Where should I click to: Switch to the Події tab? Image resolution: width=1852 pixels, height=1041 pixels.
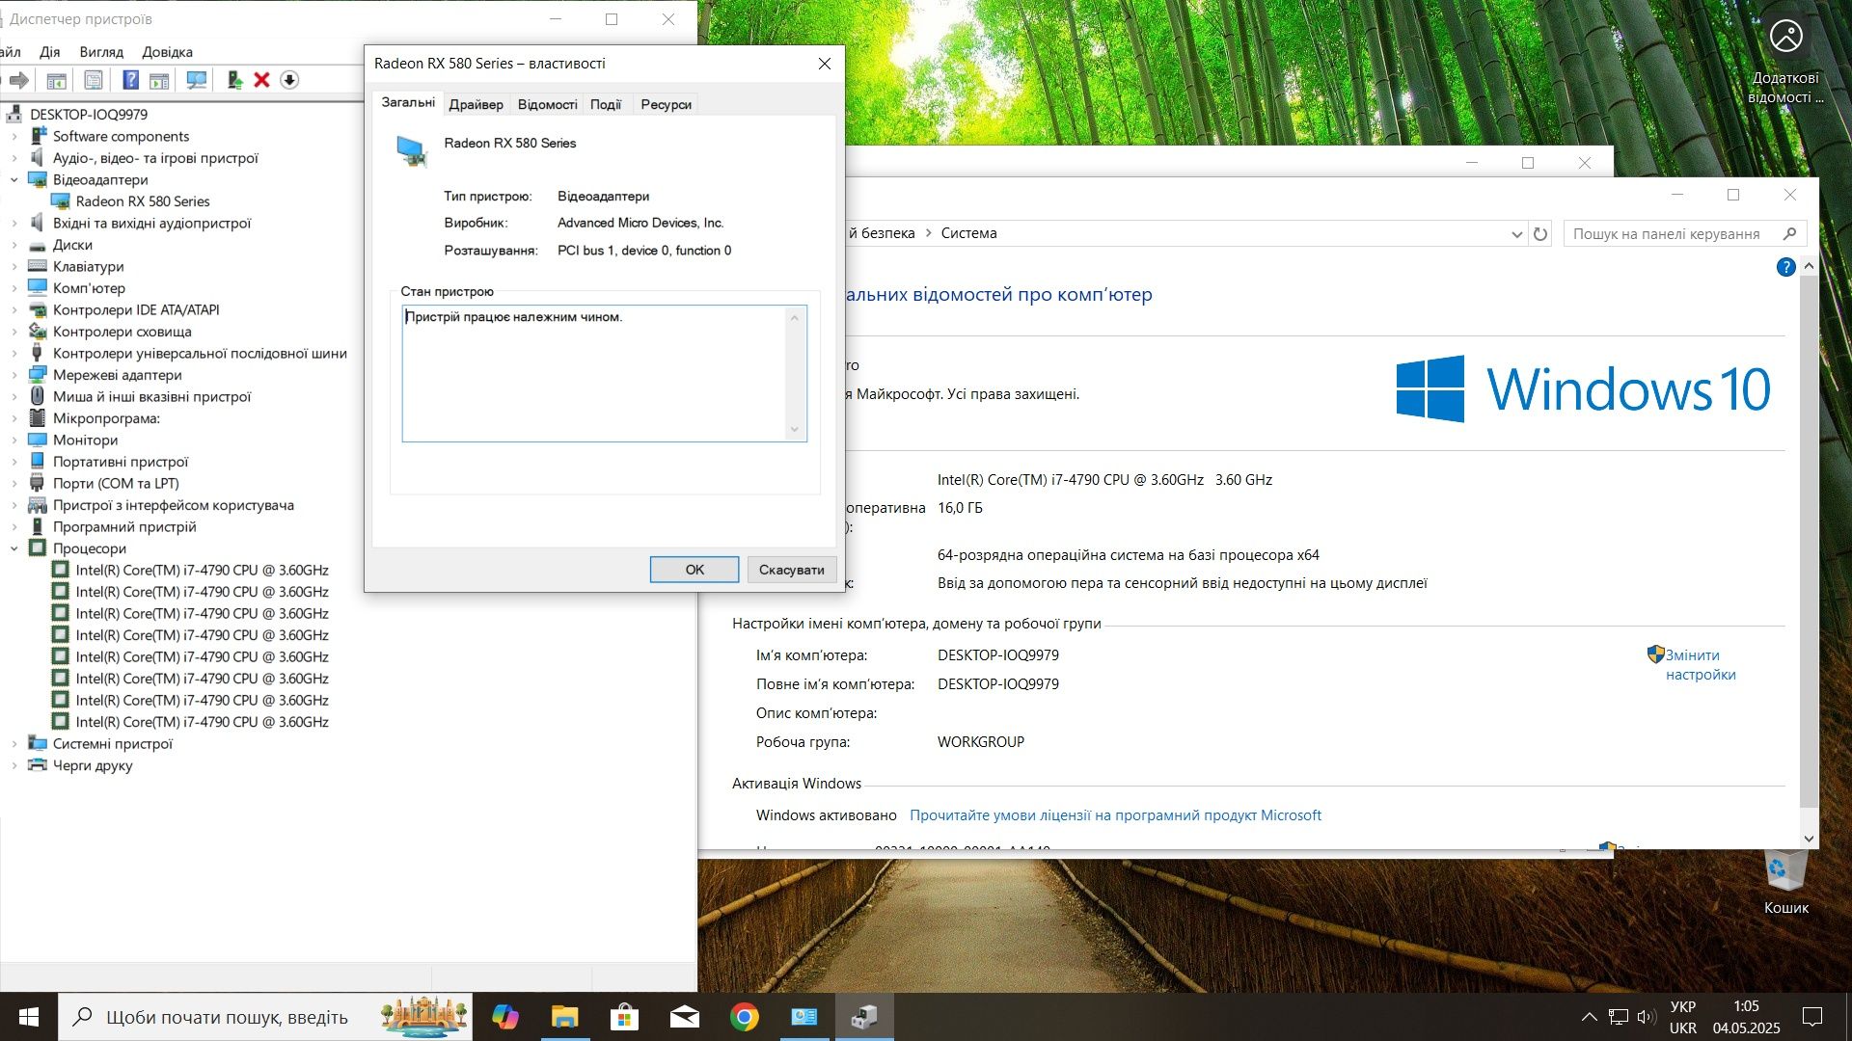point(606,104)
